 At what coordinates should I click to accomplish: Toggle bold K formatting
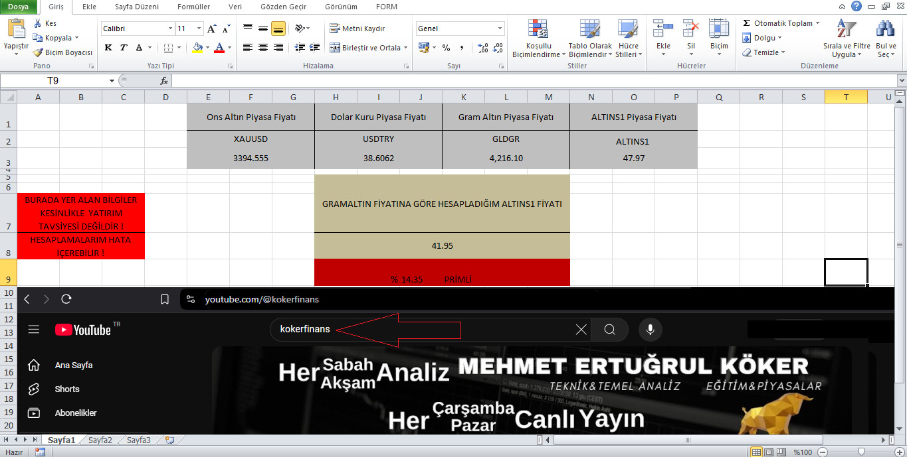[108, 48]
